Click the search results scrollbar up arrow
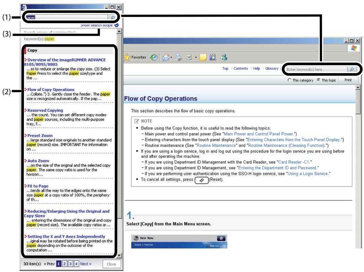364x272 pixels. tap(119, 31)
